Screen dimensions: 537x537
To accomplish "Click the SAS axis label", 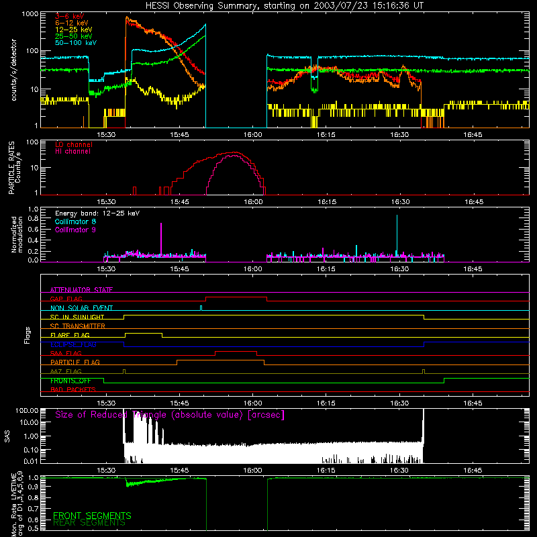I will point(7,436).
